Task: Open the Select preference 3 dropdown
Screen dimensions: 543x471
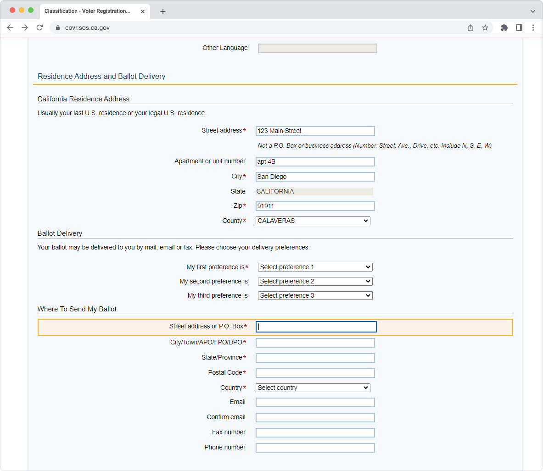Action: point(315,295)
